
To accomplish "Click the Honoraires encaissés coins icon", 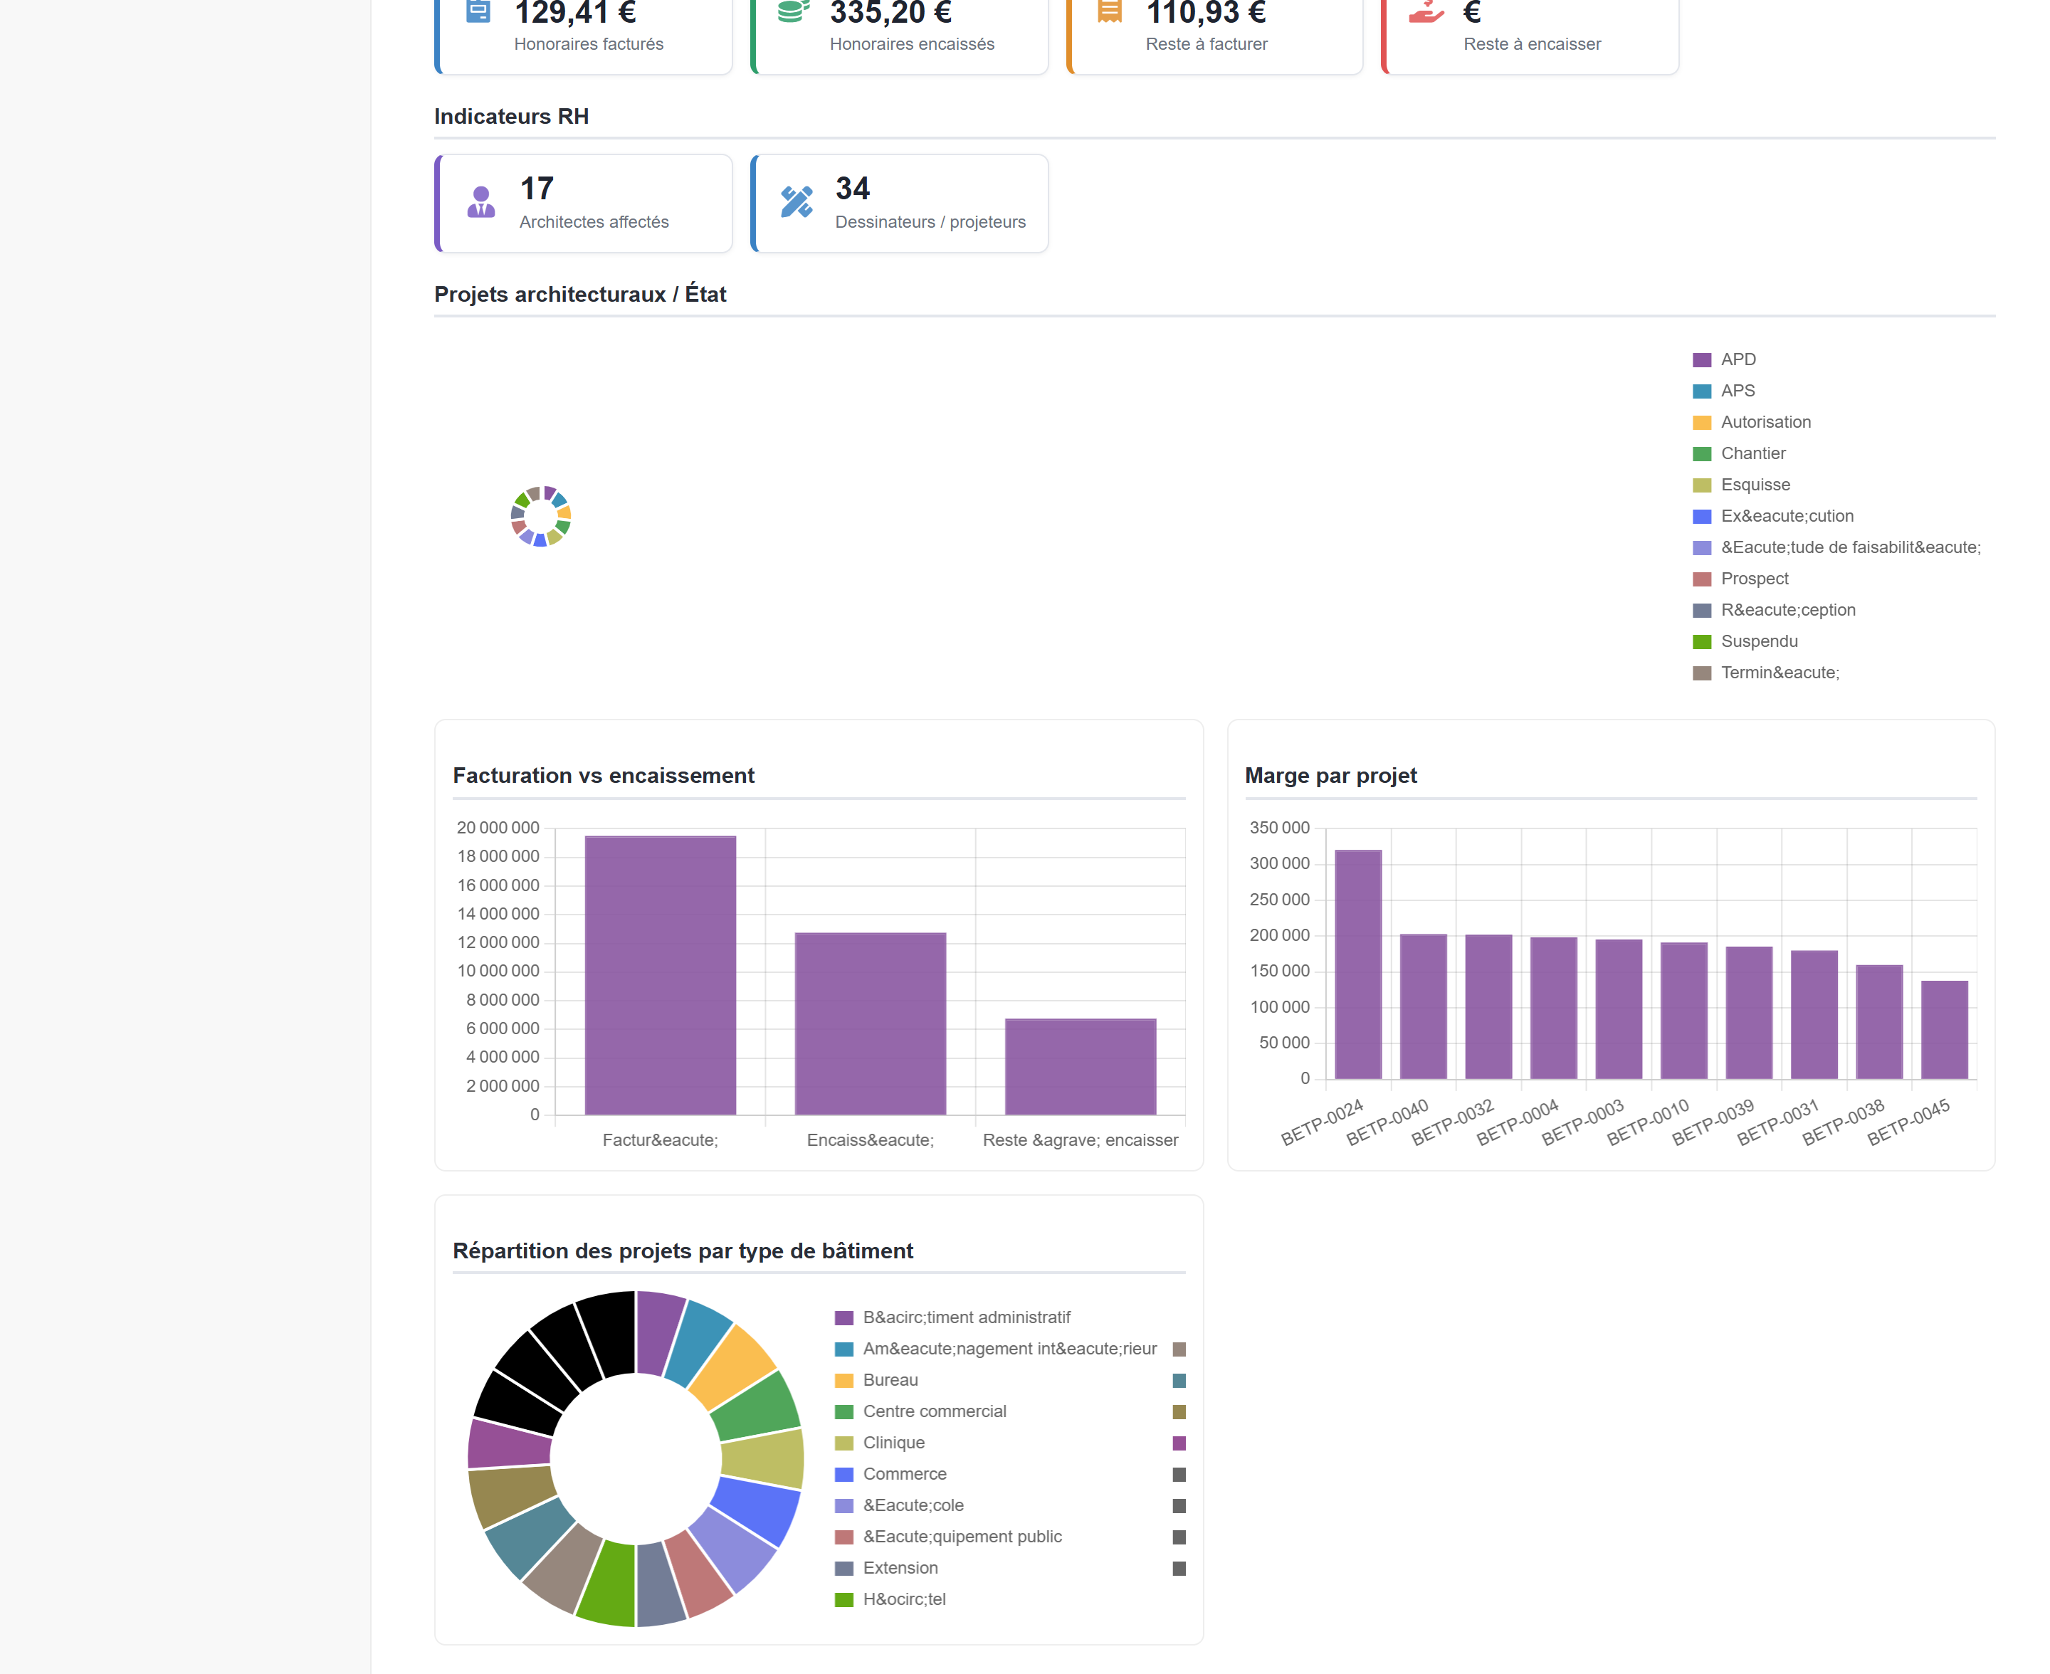I will 793,11.
